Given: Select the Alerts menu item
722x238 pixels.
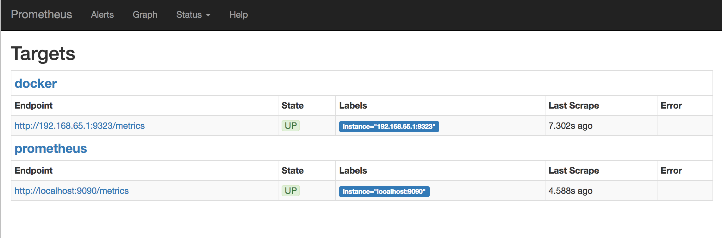Looking at the screenshot, I should point(102,15).
